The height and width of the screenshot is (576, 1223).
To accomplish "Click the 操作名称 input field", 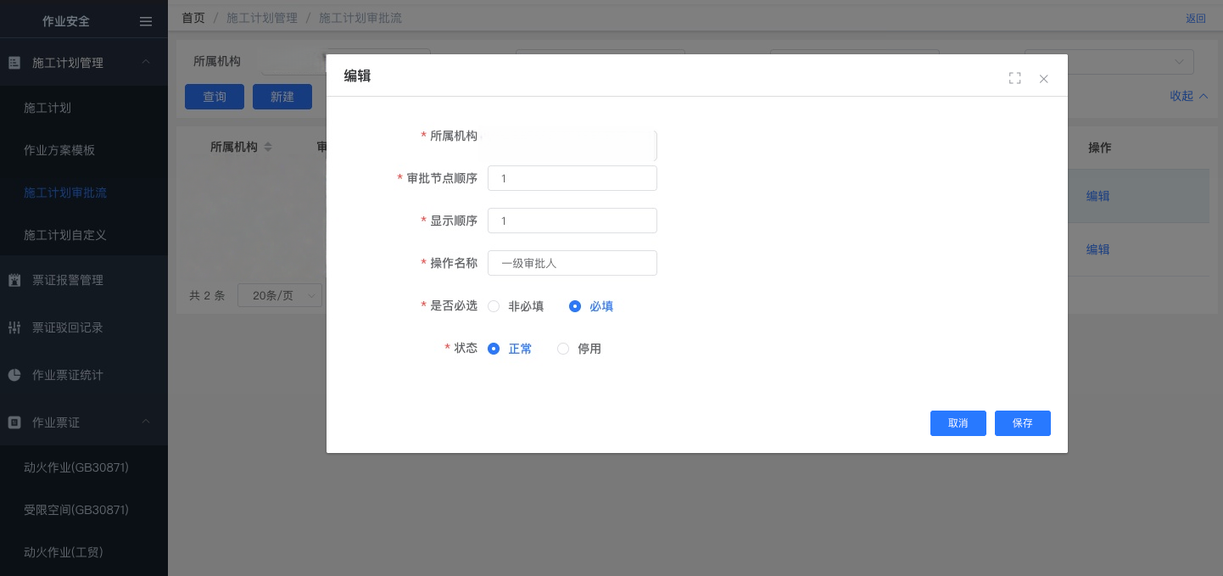I will click(x=572, y=263).
